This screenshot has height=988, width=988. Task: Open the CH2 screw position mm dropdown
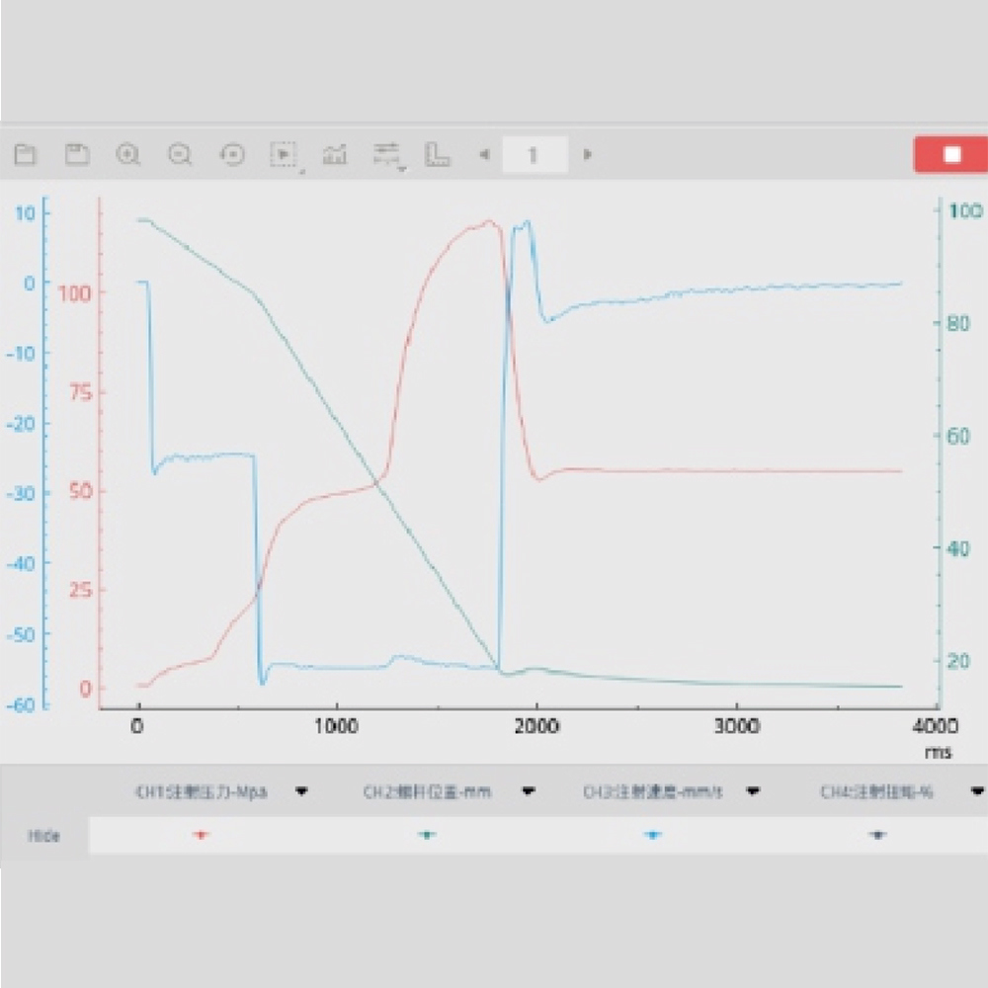(528, 791)
